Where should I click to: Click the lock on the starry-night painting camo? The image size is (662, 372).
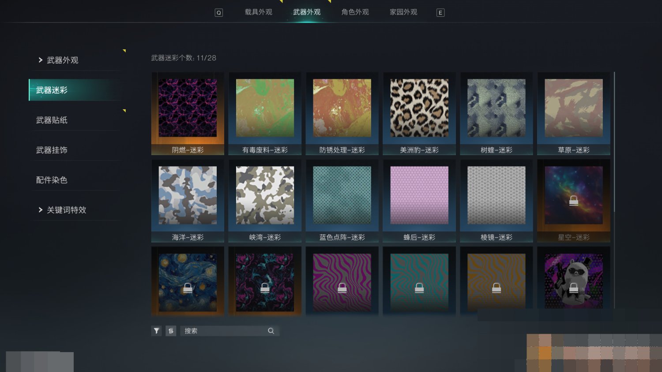(188, 288)
